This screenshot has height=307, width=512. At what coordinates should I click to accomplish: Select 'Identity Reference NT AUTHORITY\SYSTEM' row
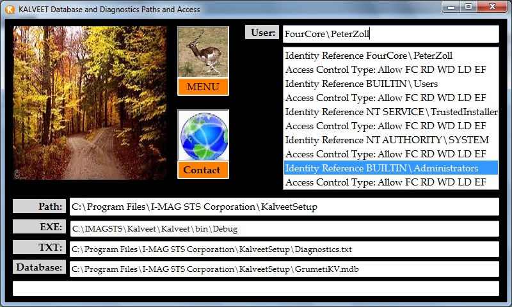click(390, 139)
